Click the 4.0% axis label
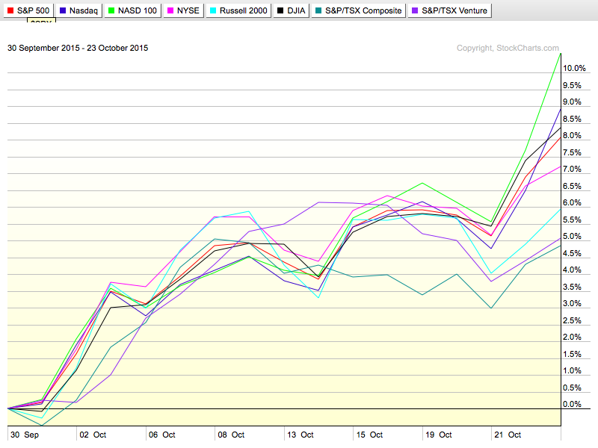598x448 pixels. (572, 270)
